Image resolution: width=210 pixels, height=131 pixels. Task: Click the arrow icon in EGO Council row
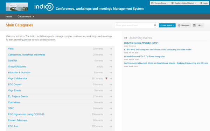click(111, 85)
